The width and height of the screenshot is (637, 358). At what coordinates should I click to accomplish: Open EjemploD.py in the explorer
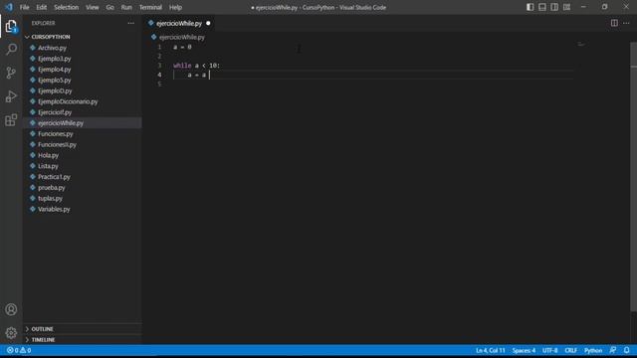55,90
